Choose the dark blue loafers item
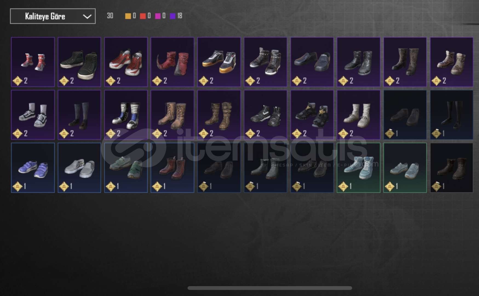The width and height of the screenshot is (479, 296). 312,62
